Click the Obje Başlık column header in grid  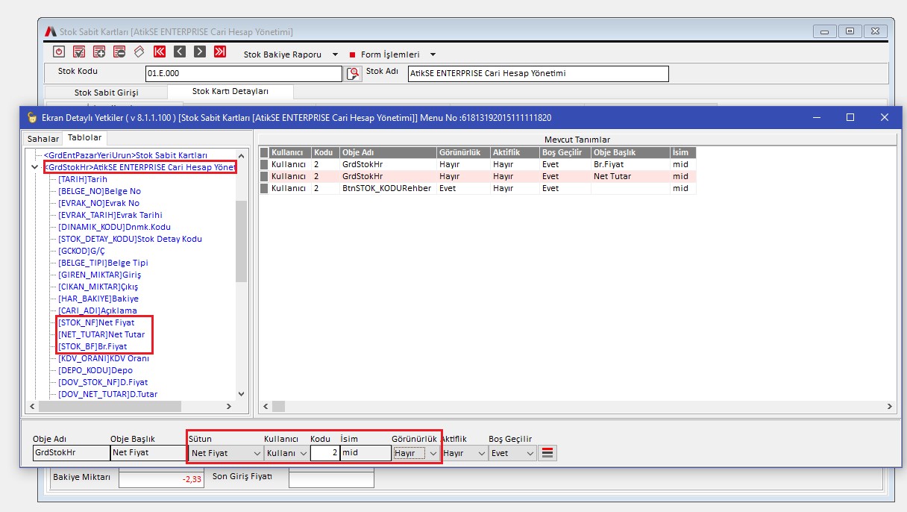pos(630,152)
